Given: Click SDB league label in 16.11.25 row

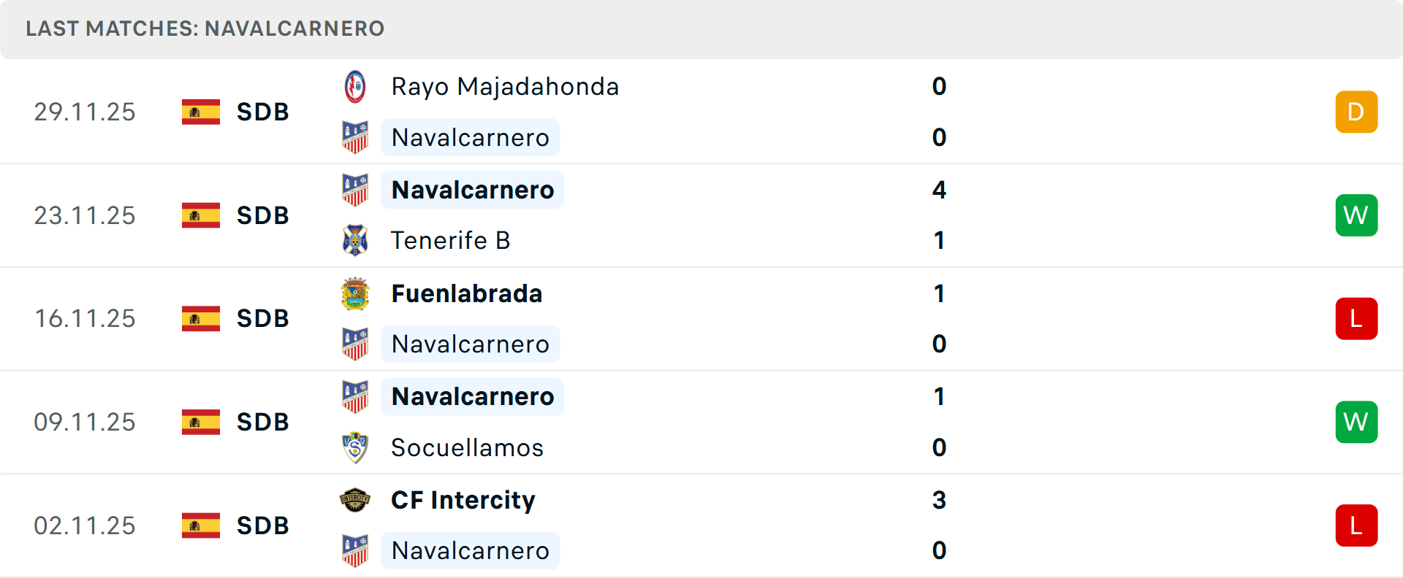Looking at the screenshot, I should click(263, 319).
